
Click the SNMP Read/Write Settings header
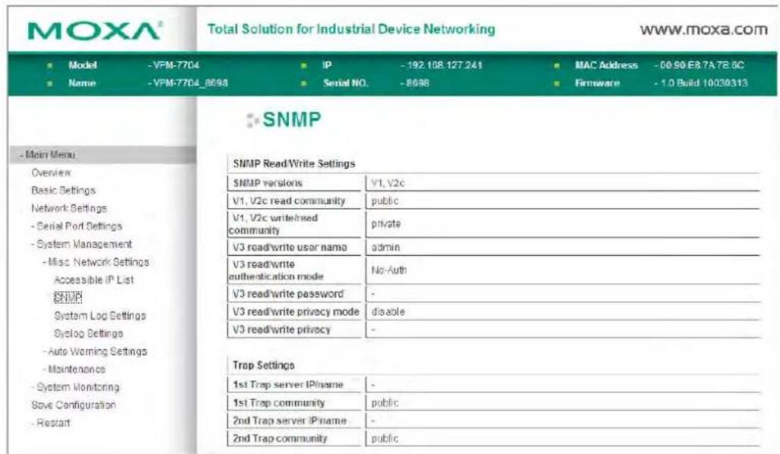tap(294, 163)
